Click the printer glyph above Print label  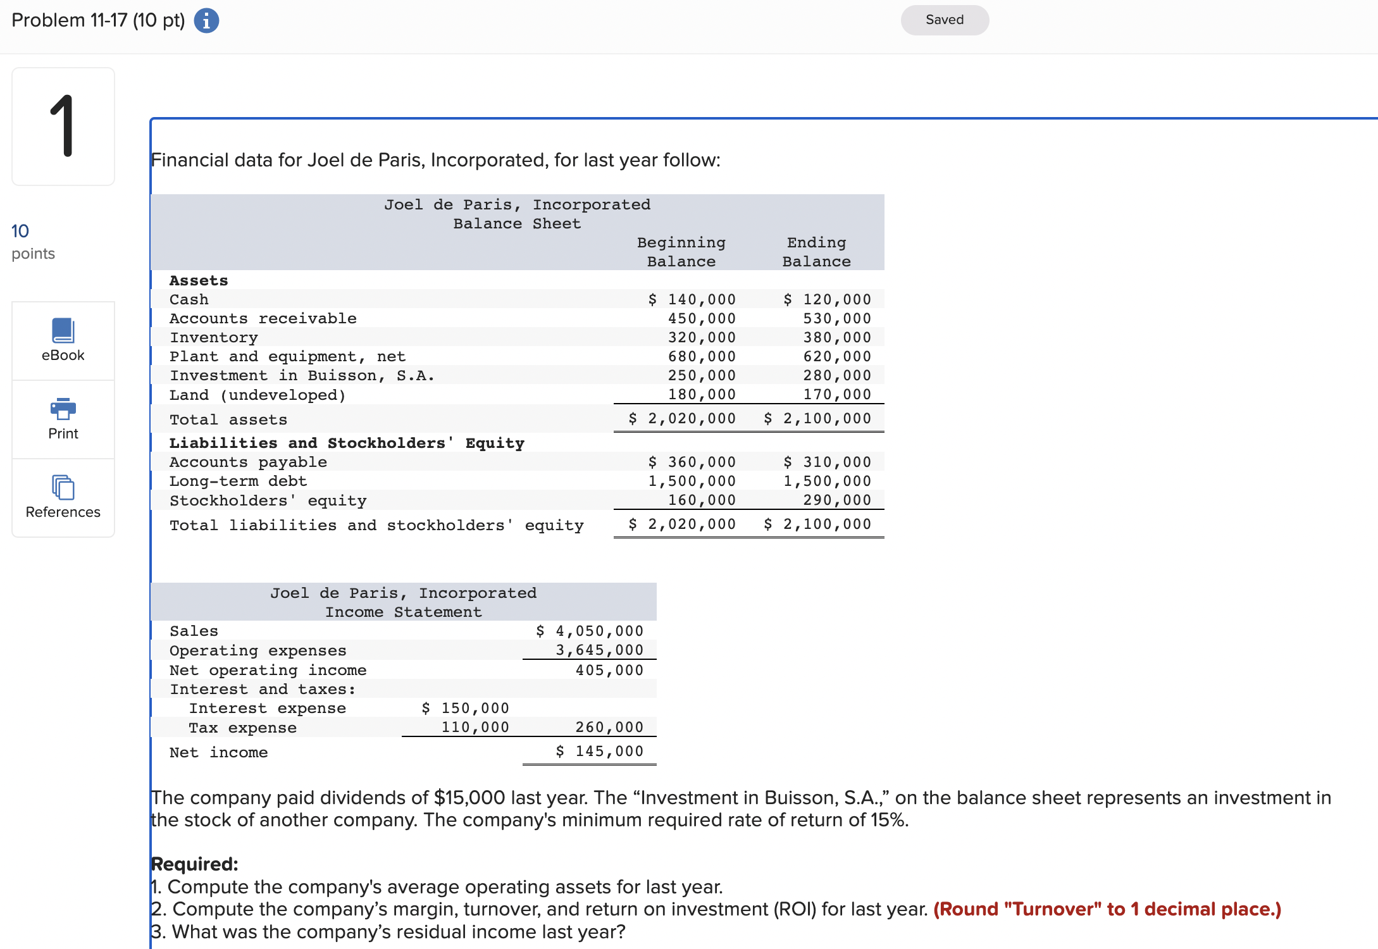tap(63, 409)
